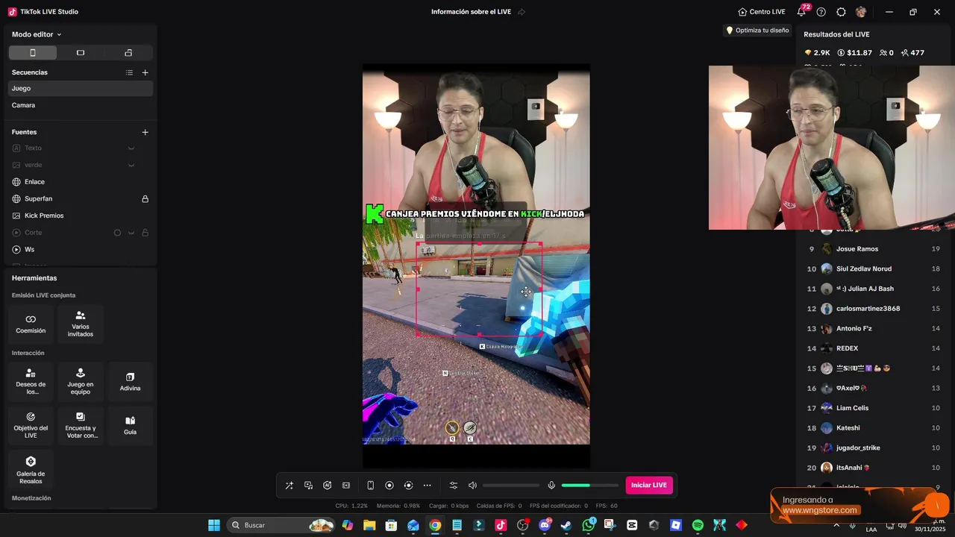Click the film clip icon in bottom toolbar
This screenshot has width=955, height=537.
[x=346, y=486]
